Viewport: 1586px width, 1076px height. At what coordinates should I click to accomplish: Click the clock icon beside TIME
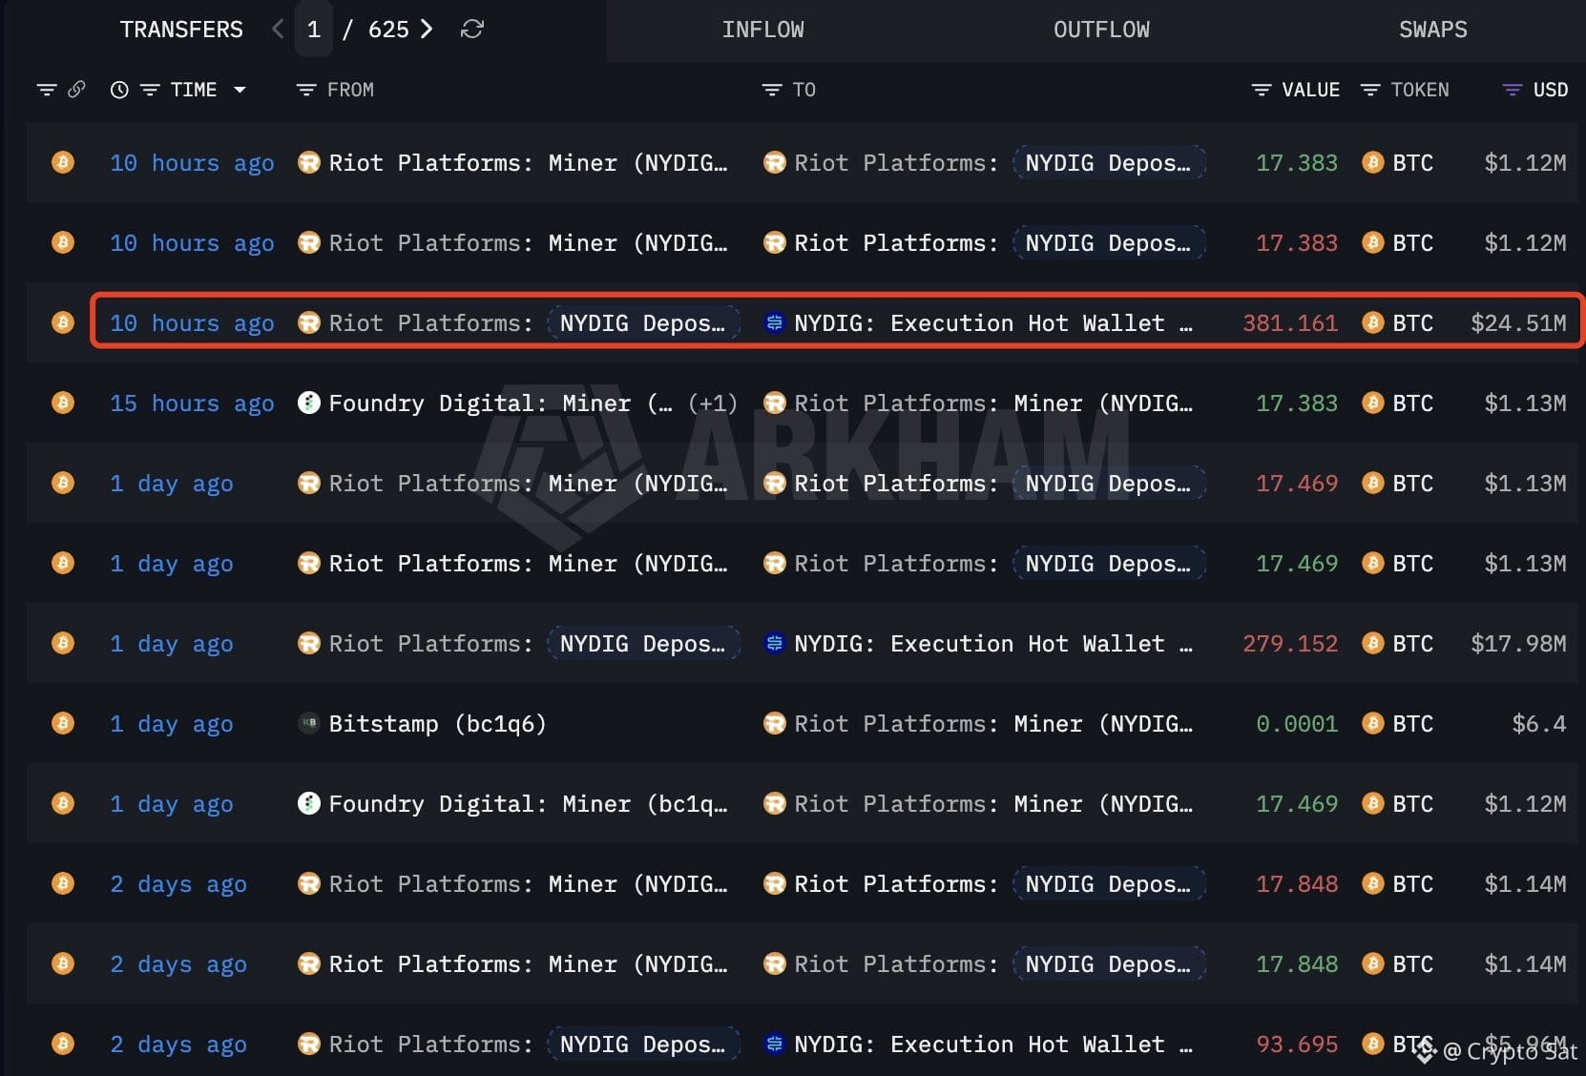(x=119, y=90)
